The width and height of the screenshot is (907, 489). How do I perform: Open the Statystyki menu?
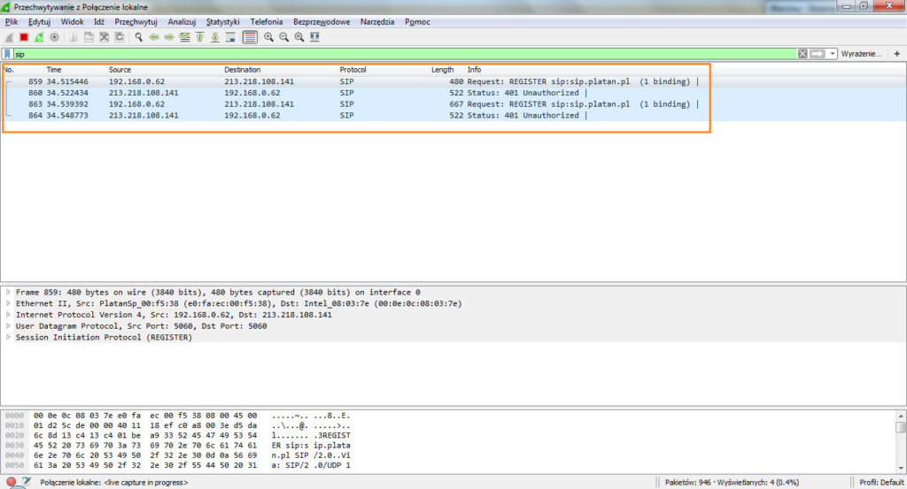(222, 22)
